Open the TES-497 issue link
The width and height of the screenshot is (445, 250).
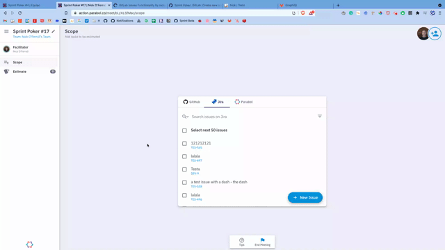[196, 160]
